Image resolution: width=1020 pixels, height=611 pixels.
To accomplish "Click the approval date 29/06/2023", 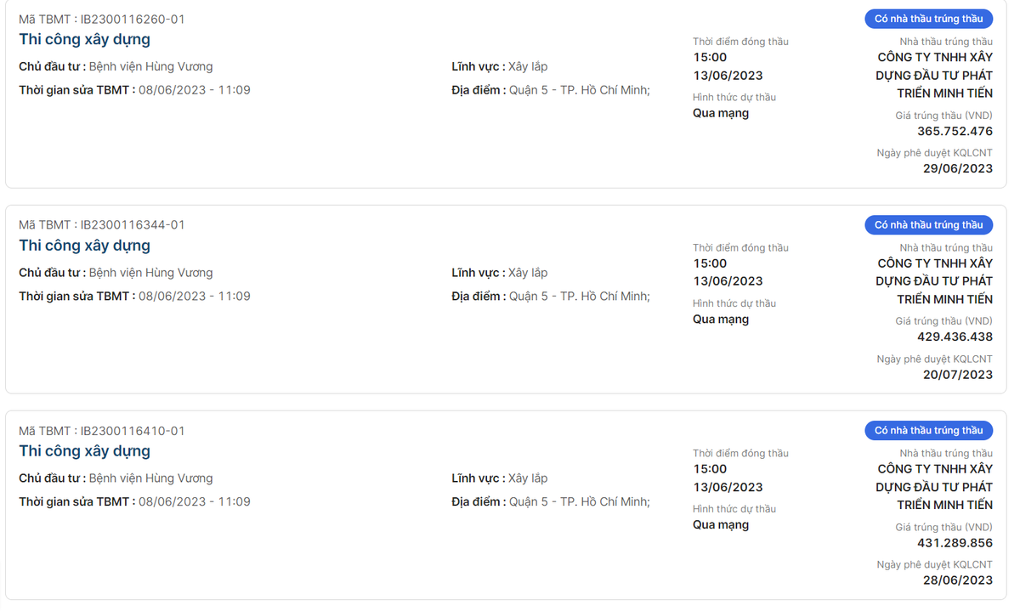I will [957, 168].
